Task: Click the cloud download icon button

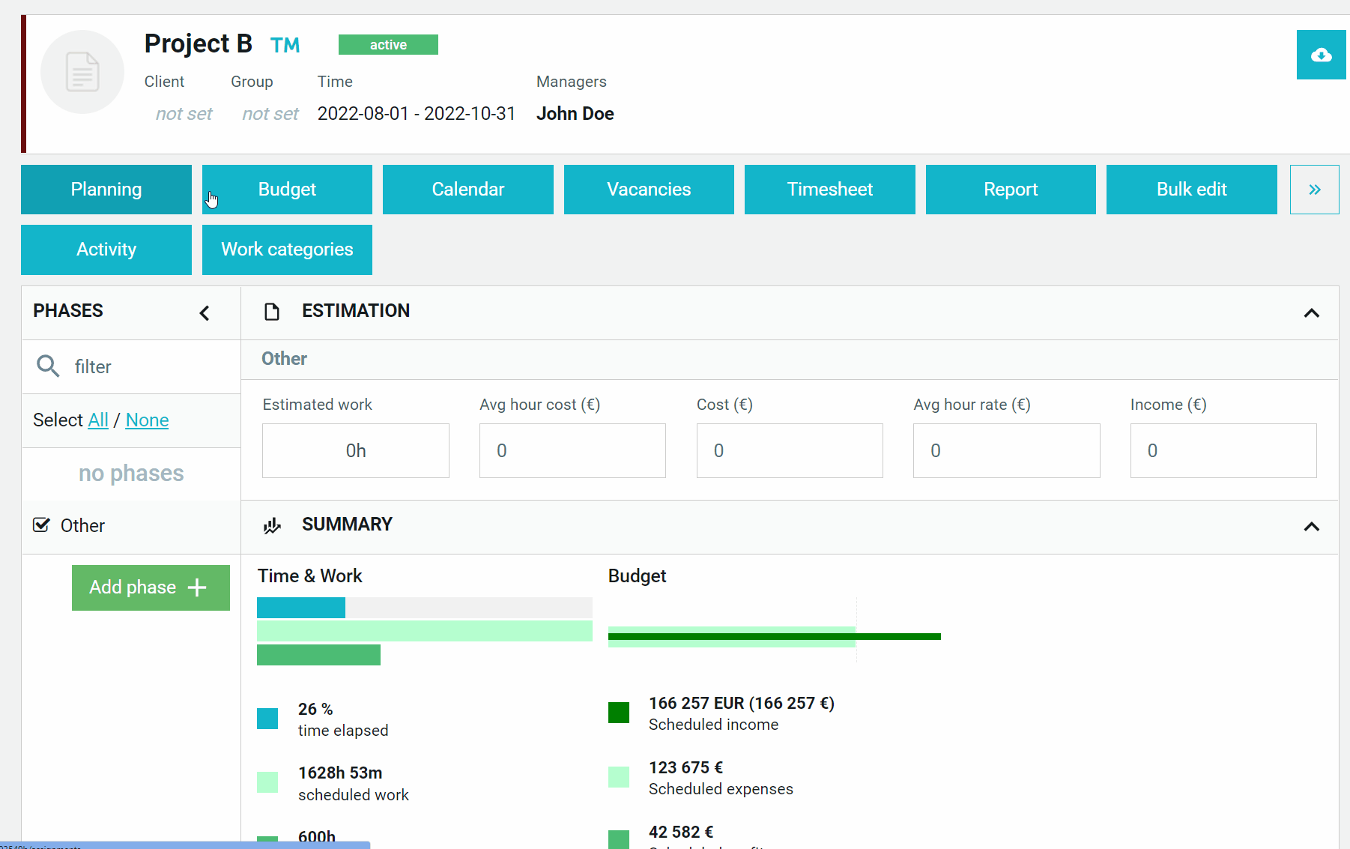Action: click(x=1321, y=55)
